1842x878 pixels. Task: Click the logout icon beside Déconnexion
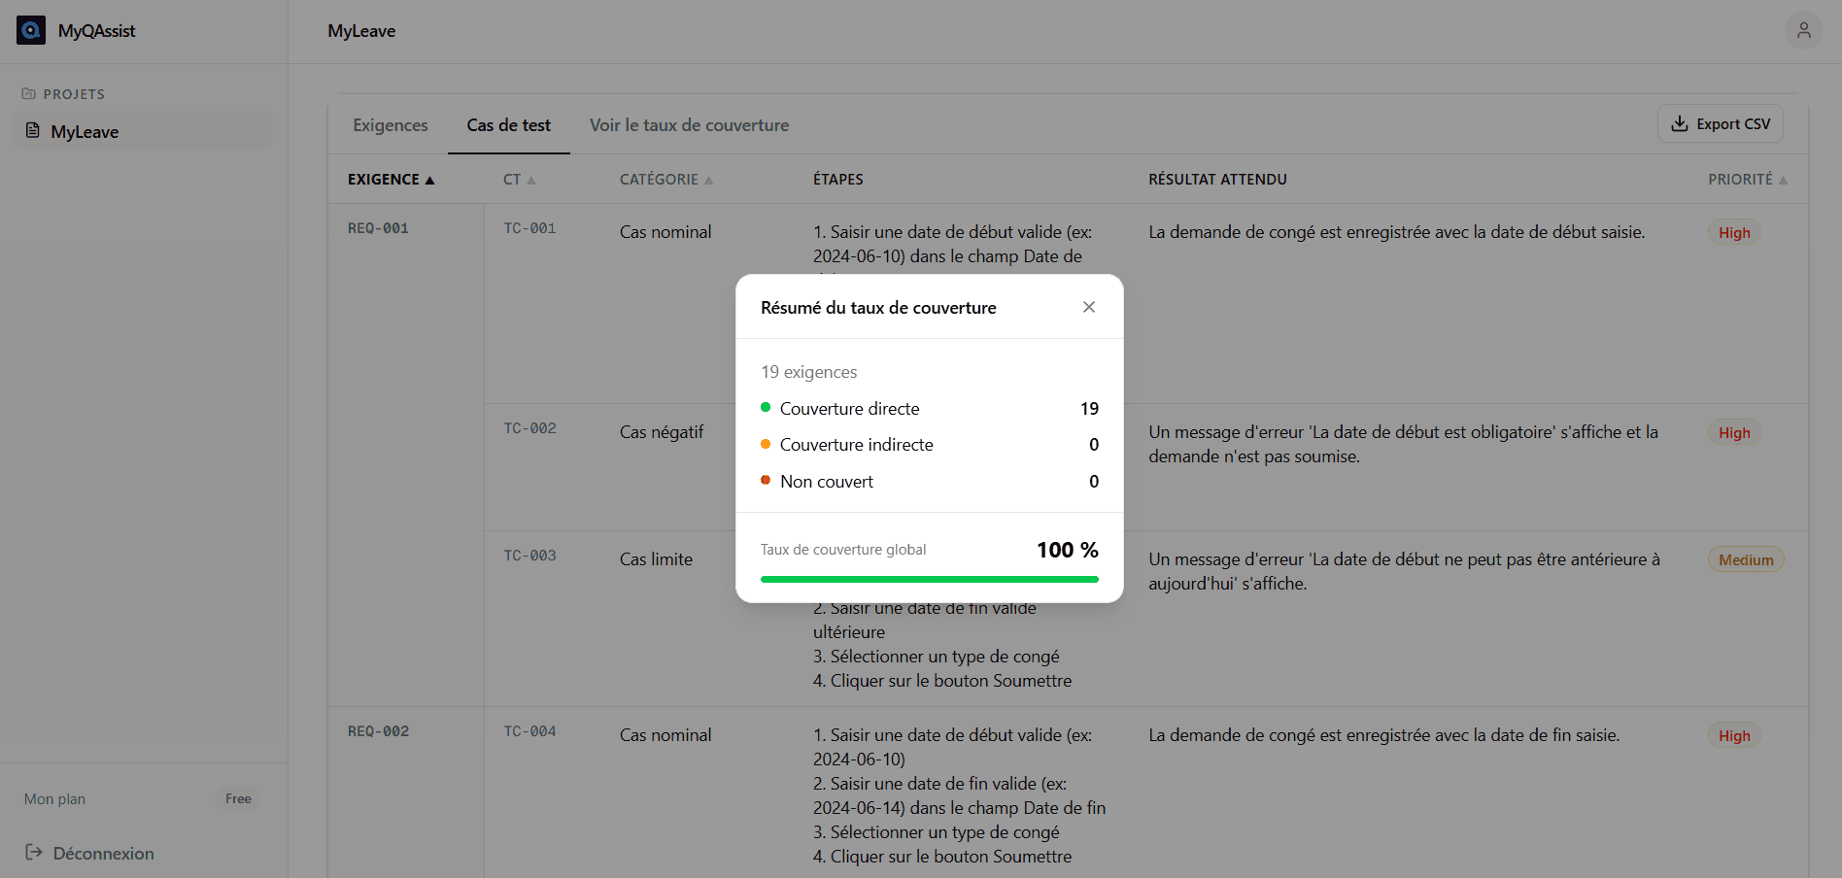34,852
